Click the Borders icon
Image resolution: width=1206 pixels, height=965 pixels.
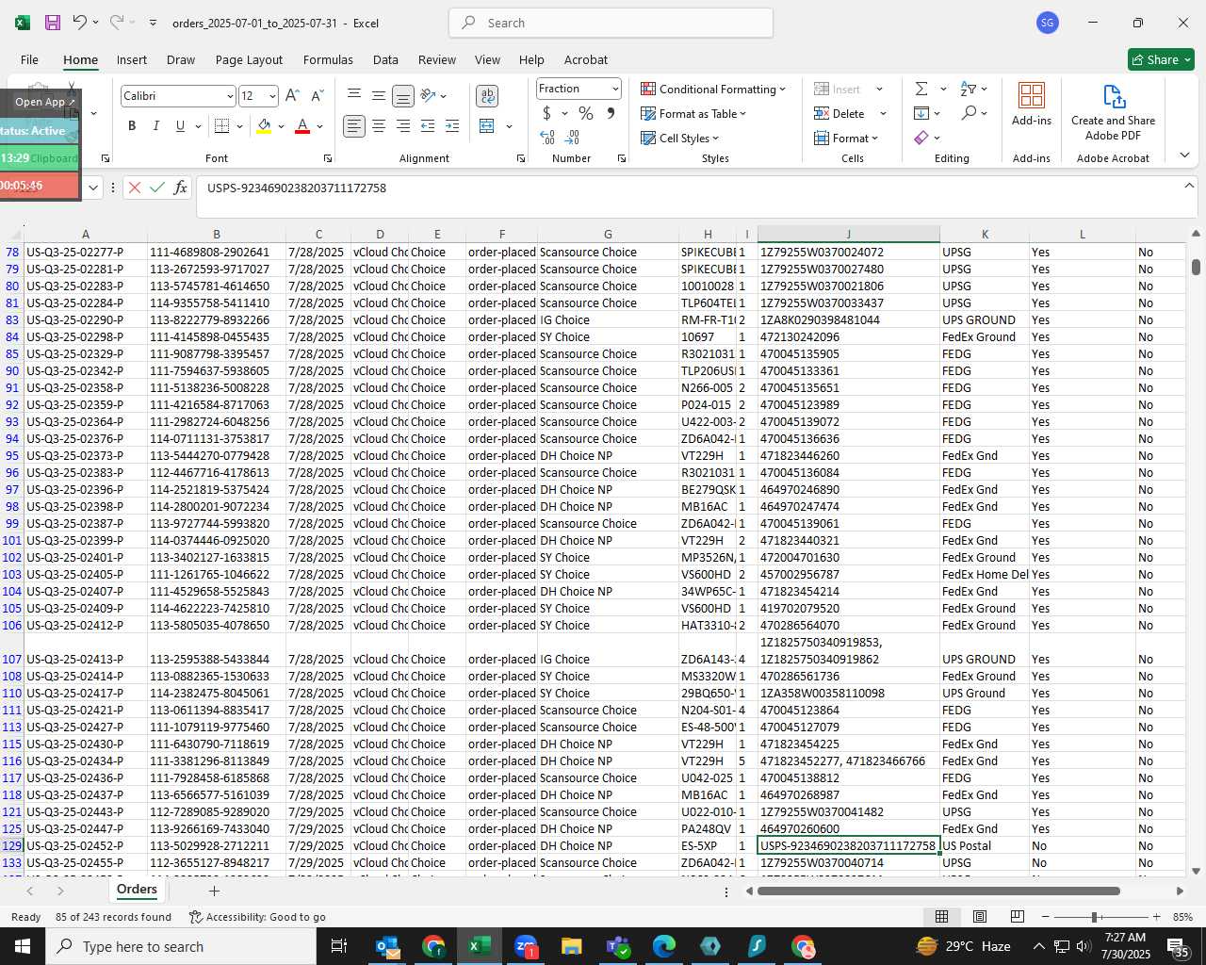click(x=221, y=126)
